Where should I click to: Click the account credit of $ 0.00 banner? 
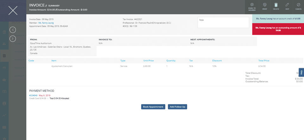[x=278, y=19]
